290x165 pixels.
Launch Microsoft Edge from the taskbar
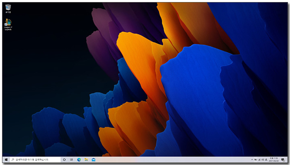coord(79,160)
